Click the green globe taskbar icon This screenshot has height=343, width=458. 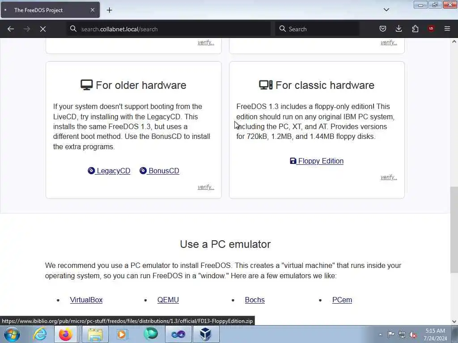coord(151,334)
